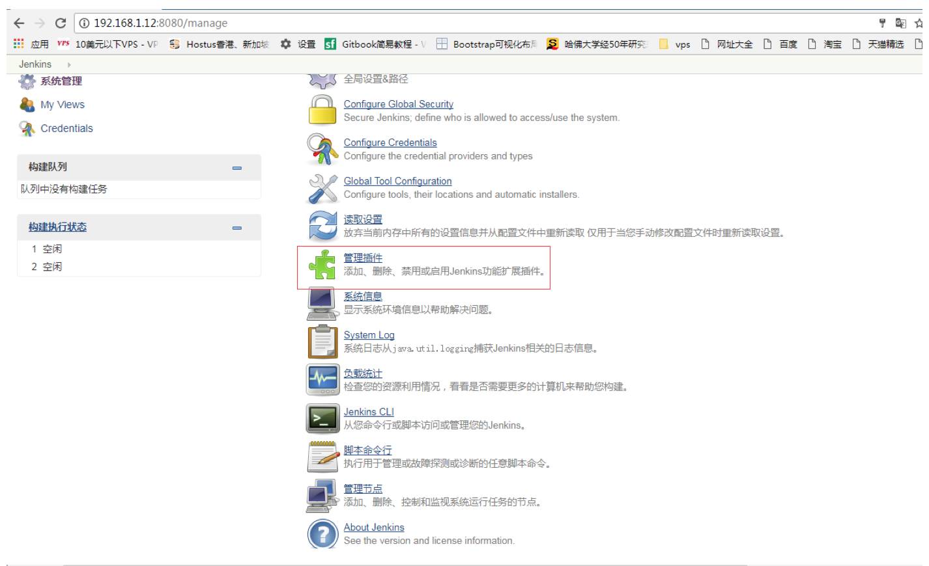Click the browser back arrow

(x=19, y=23)
